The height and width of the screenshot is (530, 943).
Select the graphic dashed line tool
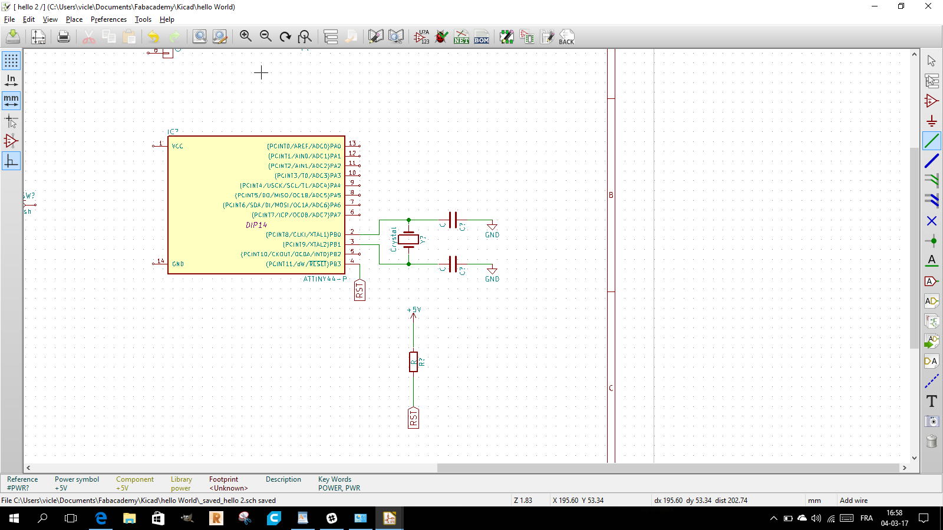click(x=932, y=381)
